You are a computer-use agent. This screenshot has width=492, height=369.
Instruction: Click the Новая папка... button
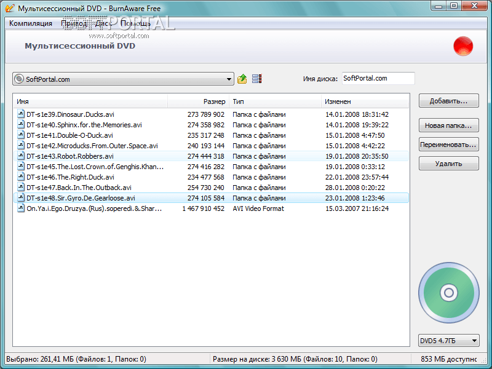click(449, 125)
